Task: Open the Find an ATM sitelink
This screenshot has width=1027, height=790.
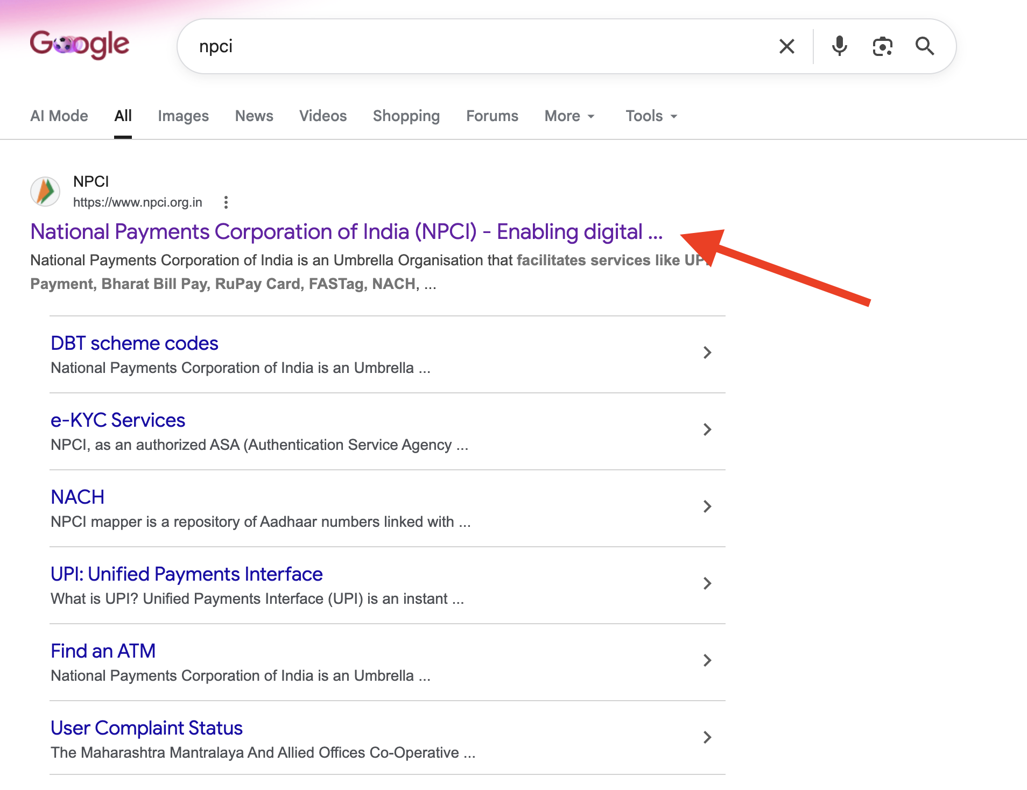Action: [x=103, y=651]
